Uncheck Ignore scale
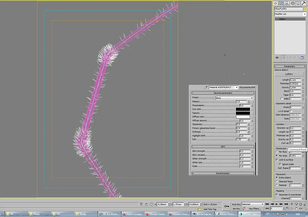 tap(280, 164)
